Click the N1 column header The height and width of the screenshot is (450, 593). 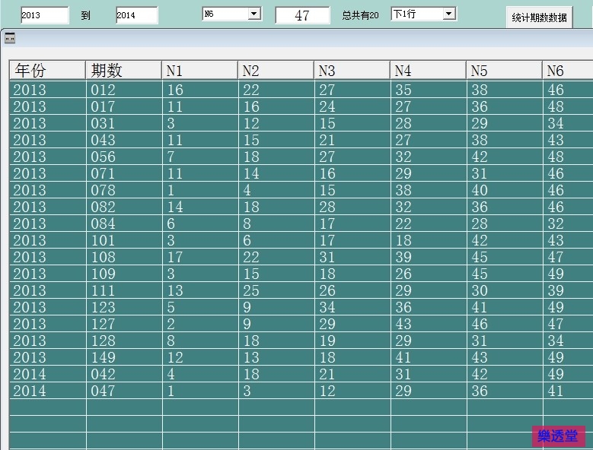tap(199, 71)
